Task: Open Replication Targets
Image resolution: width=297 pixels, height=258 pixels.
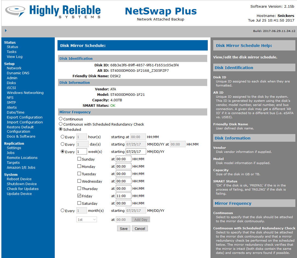Action: pos(13,163)
